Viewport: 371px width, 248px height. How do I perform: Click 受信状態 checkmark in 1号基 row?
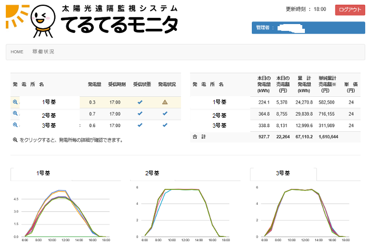point(140,102)
